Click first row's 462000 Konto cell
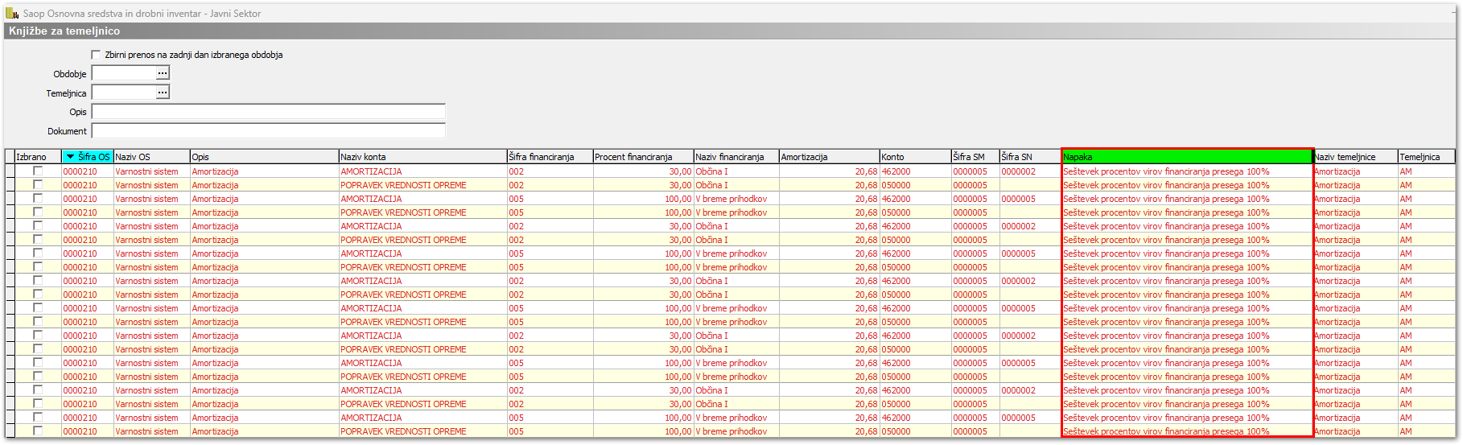This screenshot has width=1463, height=445. [915, 171]
